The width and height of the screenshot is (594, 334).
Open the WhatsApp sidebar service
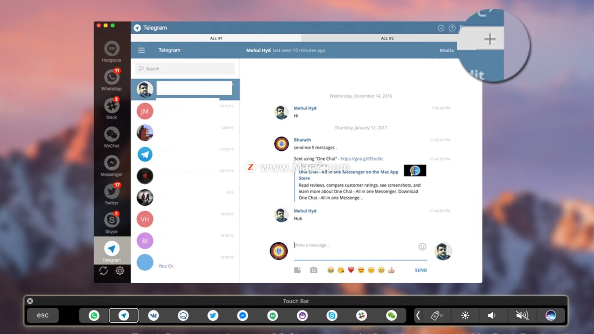(x=111, y=78)
